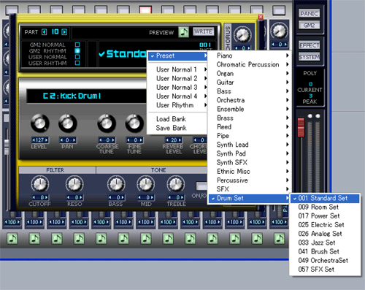This screenshot has height=290, width=365.
Task: Decrease REVERB LEVEL value with left arrow
Action: (x=167, y=140)
